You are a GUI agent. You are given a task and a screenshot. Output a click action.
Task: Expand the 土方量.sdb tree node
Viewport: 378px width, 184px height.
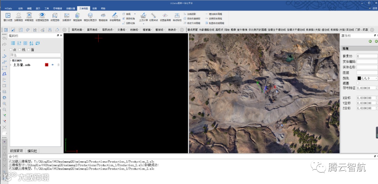10,65
